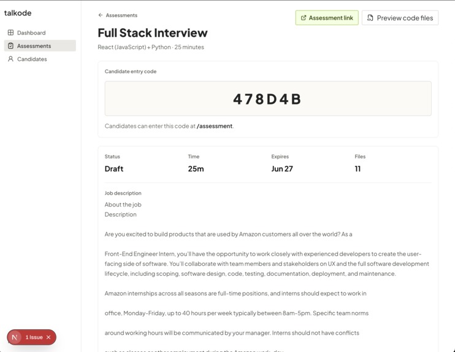Click the Draft status value
This screenshot has width=455, height=352.
(114, 169)
